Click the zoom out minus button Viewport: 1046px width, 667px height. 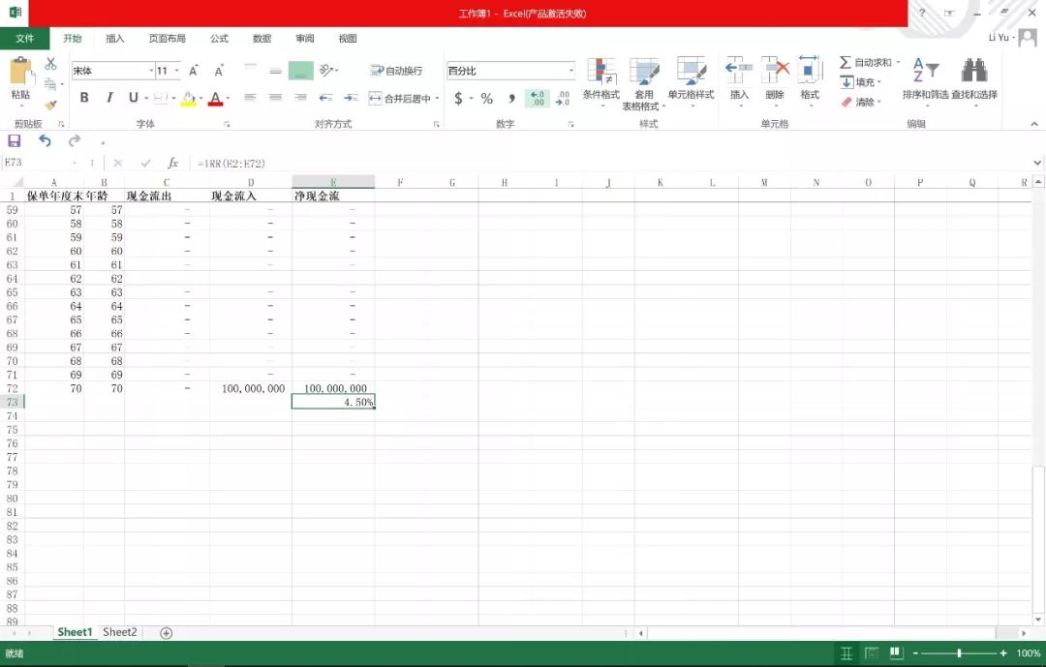click(915, 653)
